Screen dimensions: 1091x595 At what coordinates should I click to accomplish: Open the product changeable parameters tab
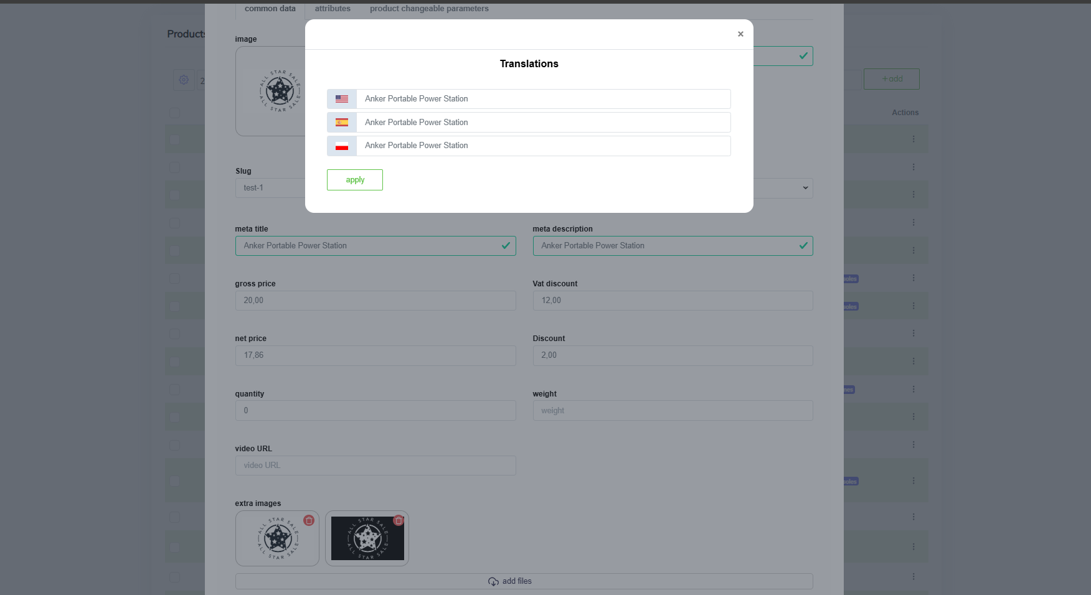coord(429,9)
